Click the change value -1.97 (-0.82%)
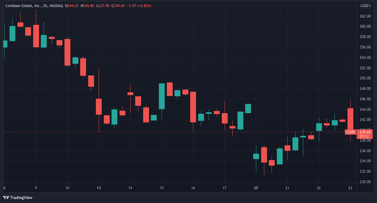 point(139,6)
